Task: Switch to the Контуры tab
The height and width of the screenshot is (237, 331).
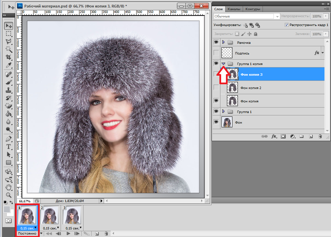Action: point(252,9)
